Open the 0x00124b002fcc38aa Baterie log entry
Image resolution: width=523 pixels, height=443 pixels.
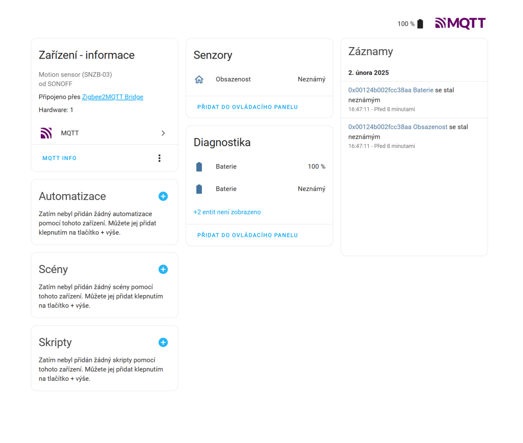391,90
